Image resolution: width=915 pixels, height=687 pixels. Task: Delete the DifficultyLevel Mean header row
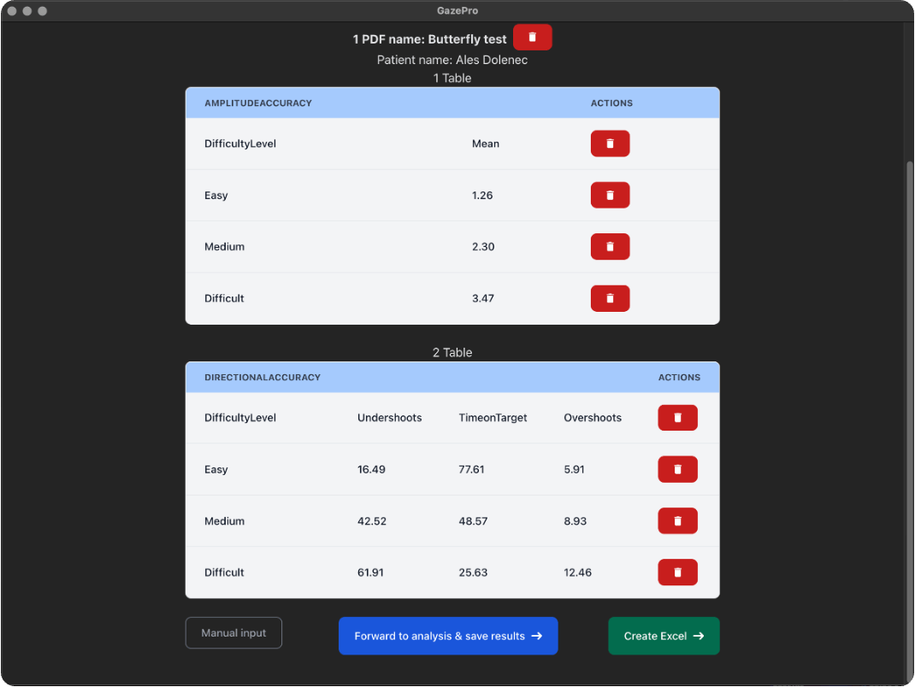click(x=610, y=144)
